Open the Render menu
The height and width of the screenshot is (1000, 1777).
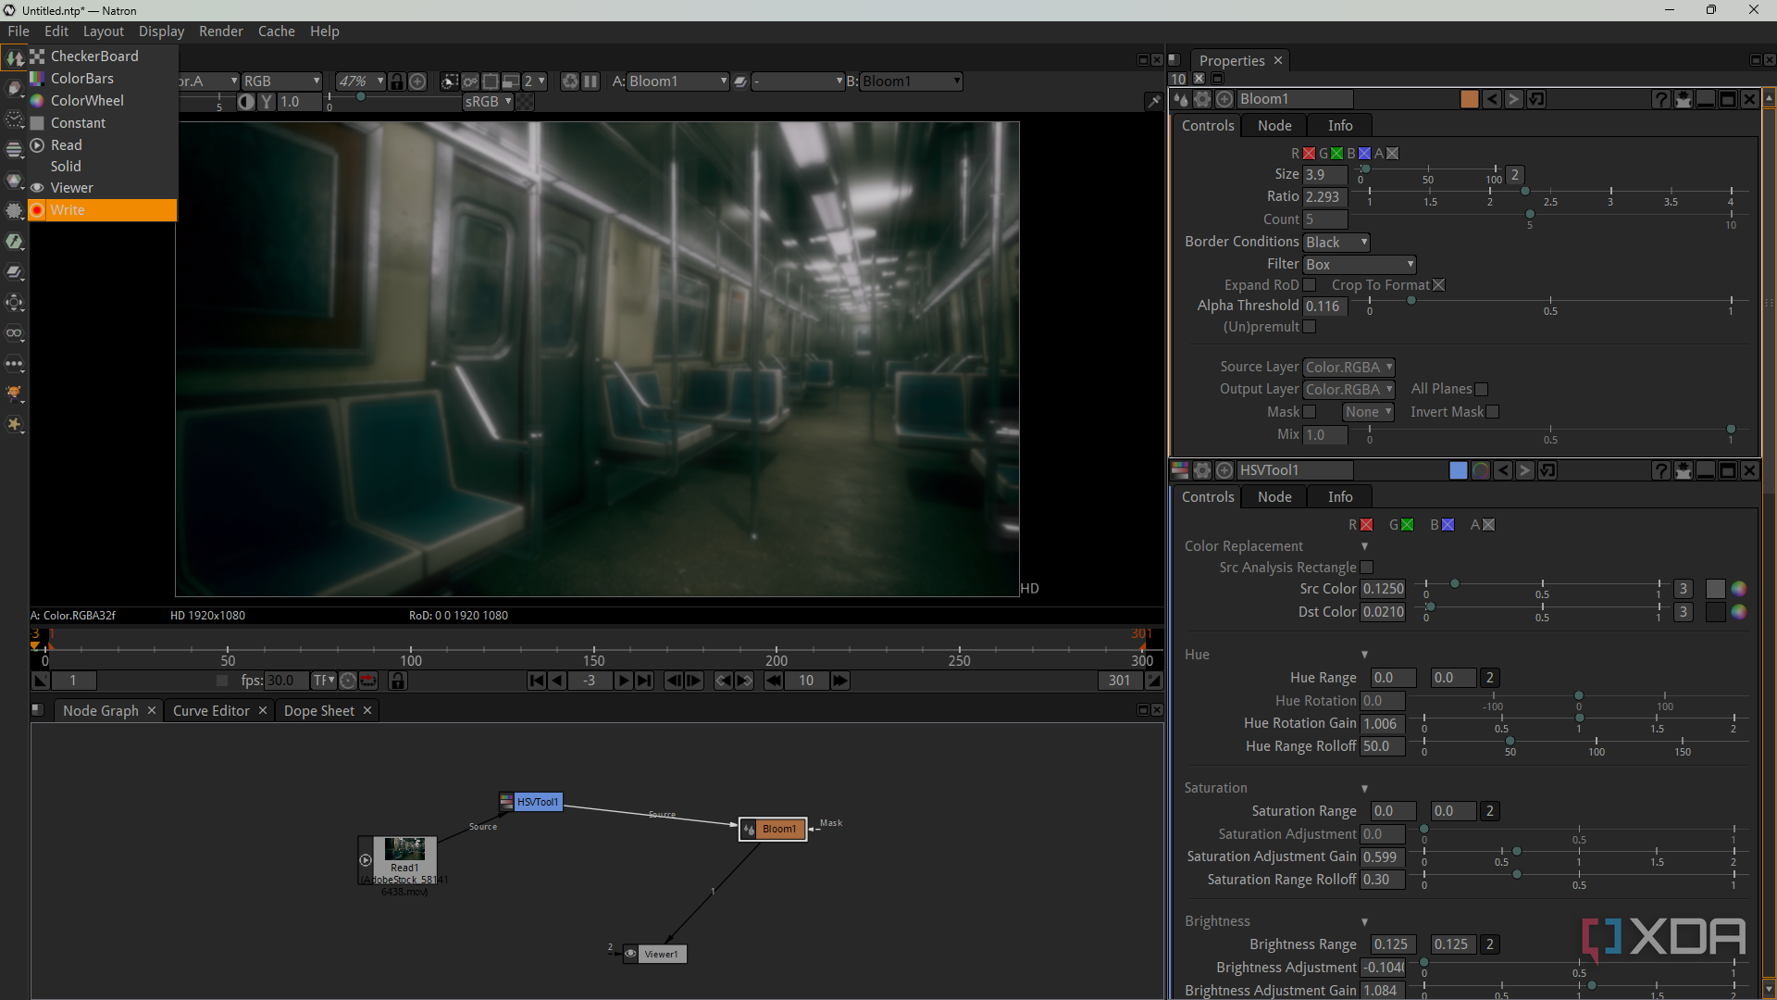tap(220, 31)
